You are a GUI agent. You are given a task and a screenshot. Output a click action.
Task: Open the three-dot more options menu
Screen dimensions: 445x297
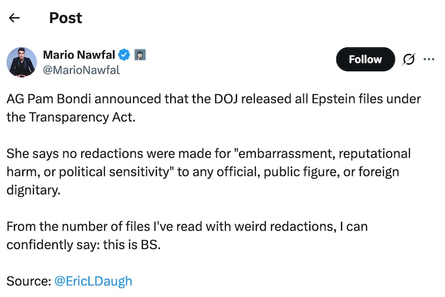point(429,60)
